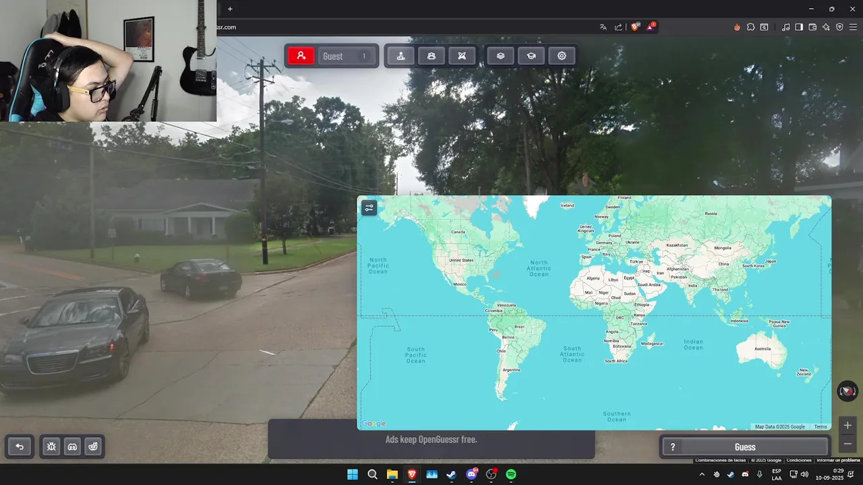
Task: Click Brave Shields lion icon
Action: tap(634, 27)
